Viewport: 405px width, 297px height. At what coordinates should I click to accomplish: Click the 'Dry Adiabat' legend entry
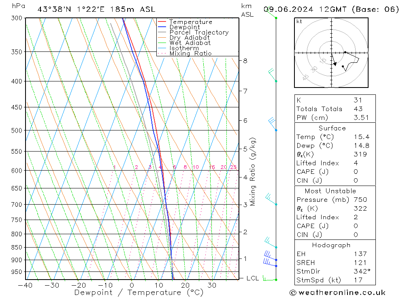183,38
